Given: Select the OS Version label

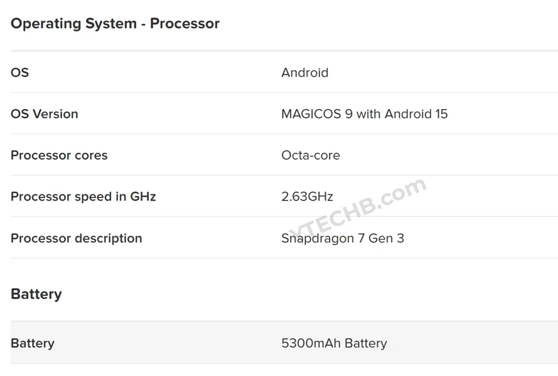Looking at the screenshot, I should [45, 114].
